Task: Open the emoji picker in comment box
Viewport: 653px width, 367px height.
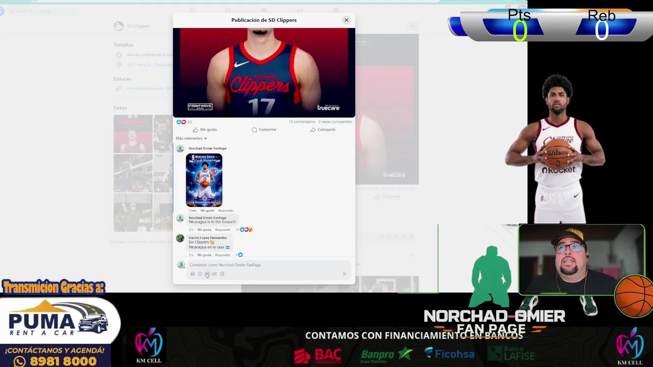Action: [x=200, y=274]
